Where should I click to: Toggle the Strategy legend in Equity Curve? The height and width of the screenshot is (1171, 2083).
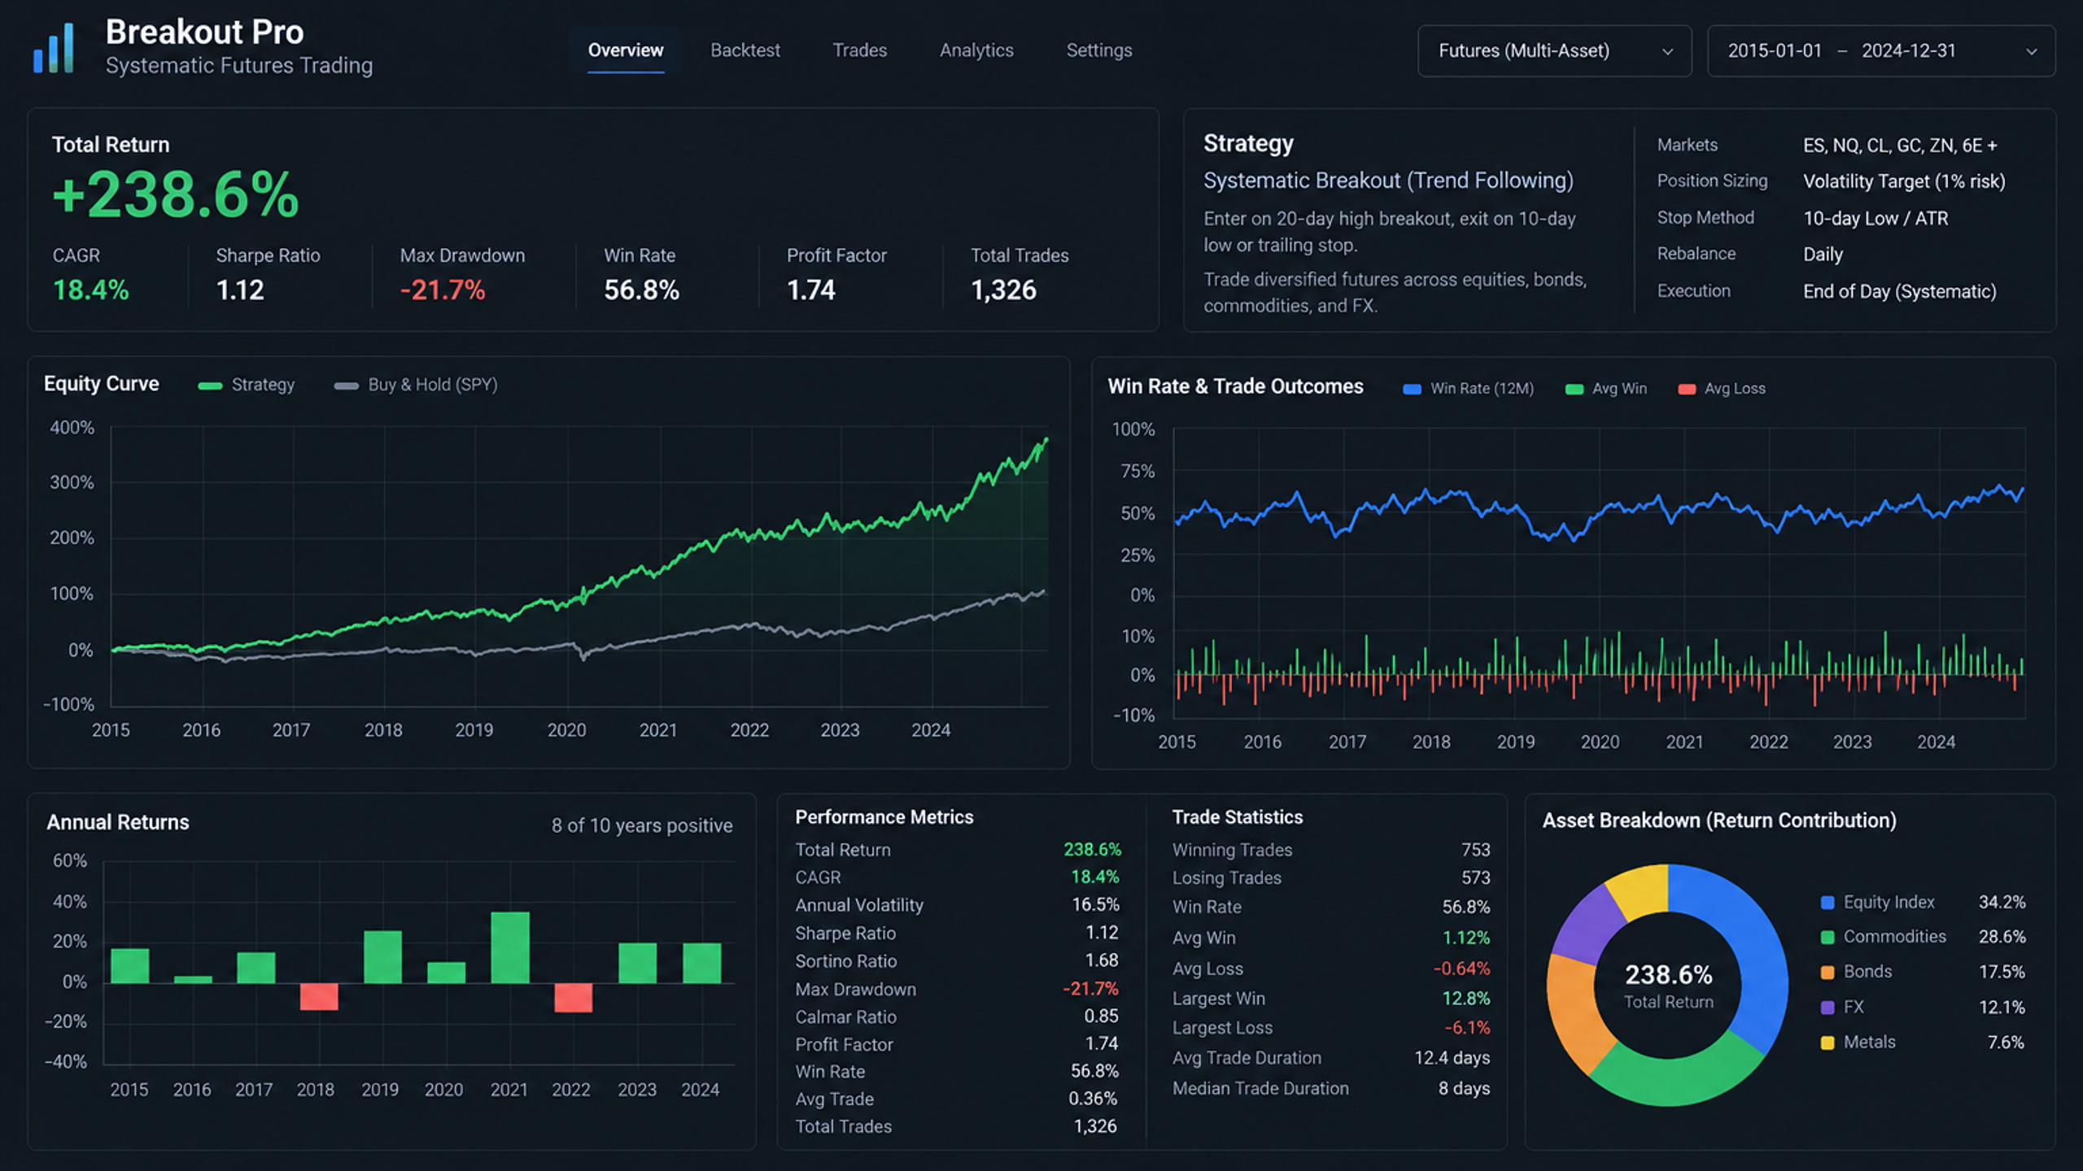tap(247, 385)
